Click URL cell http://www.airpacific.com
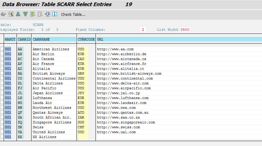The width and height of the screenshot is (262, 146). click(124, 88)
